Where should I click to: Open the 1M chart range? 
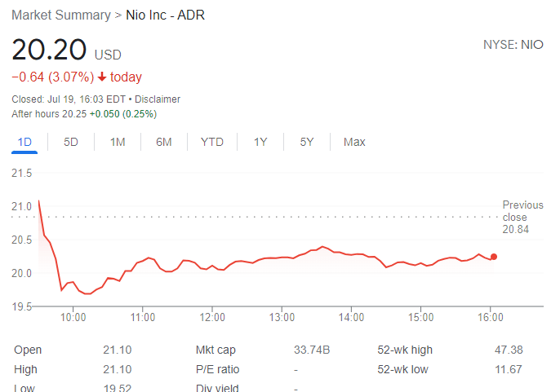point(118,142)
